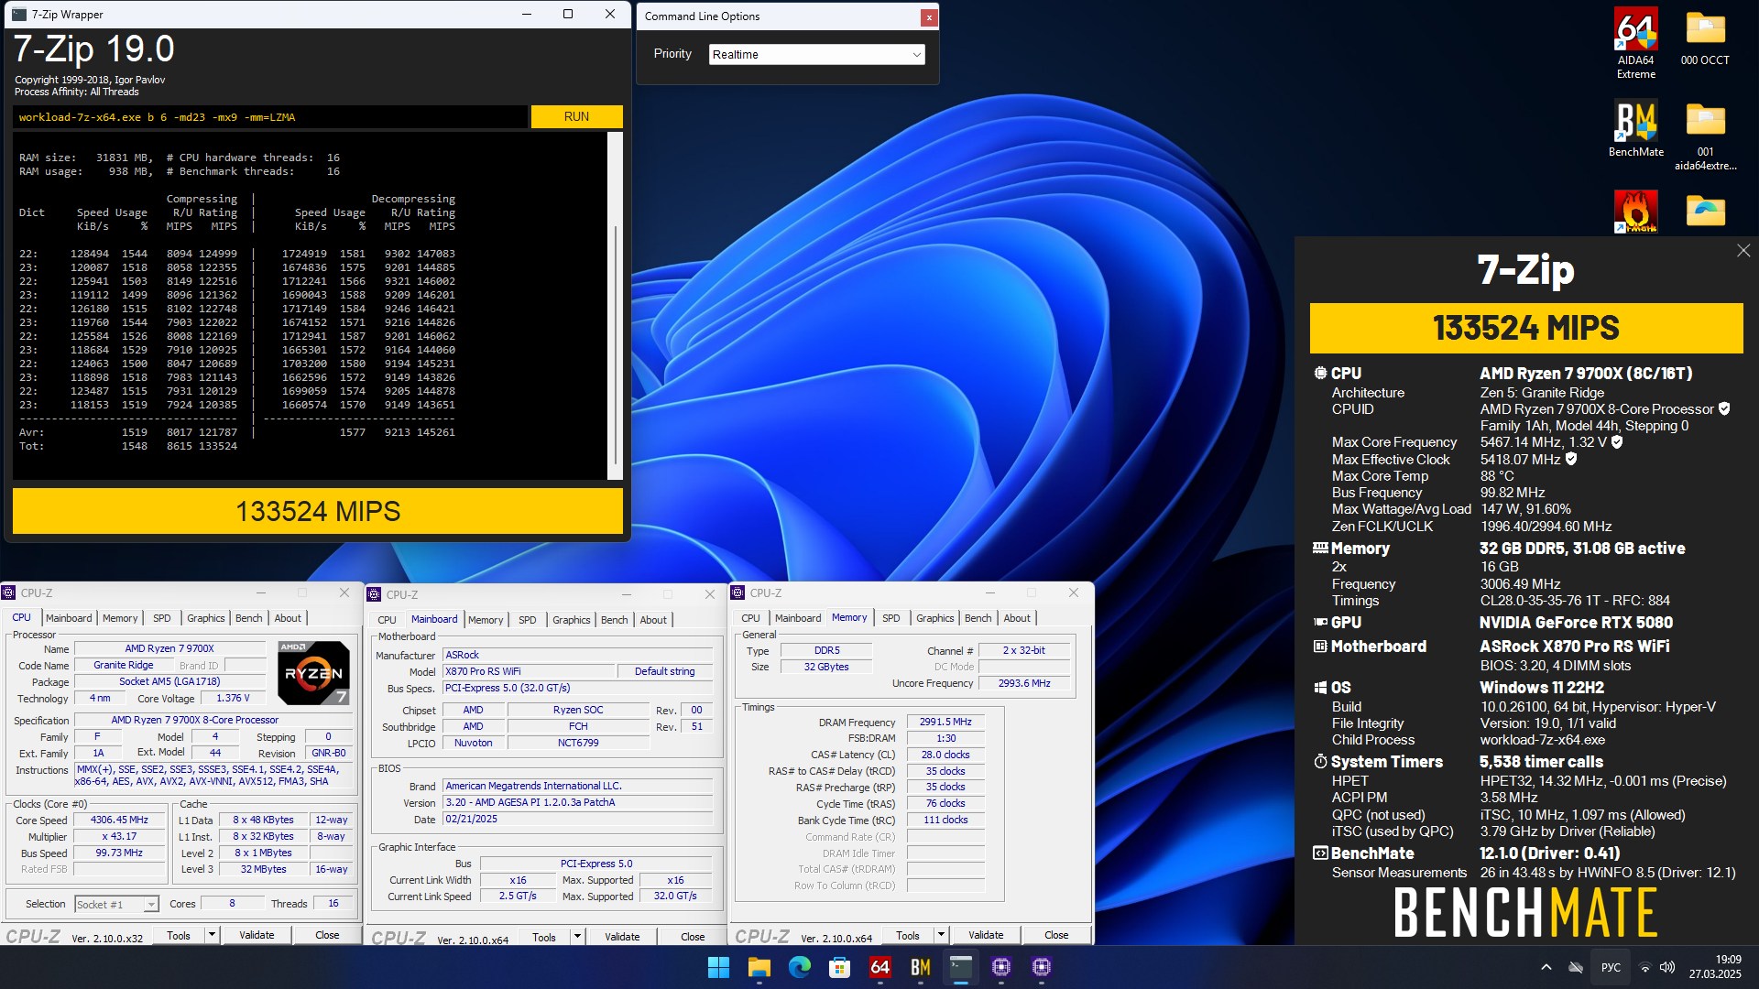Open Bench tab in left CPU-Z window
The image size is (1759, 989).
click(x=248, y=618)
